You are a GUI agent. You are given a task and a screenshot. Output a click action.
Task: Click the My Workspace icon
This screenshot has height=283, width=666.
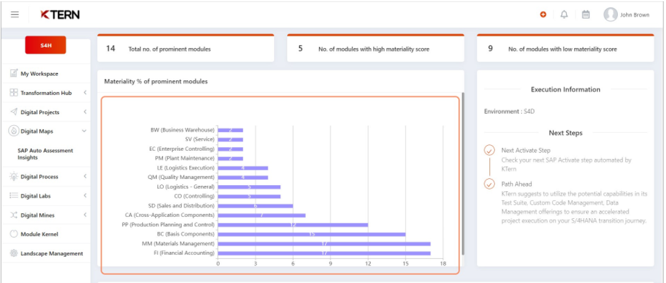[x=14, y=74]
